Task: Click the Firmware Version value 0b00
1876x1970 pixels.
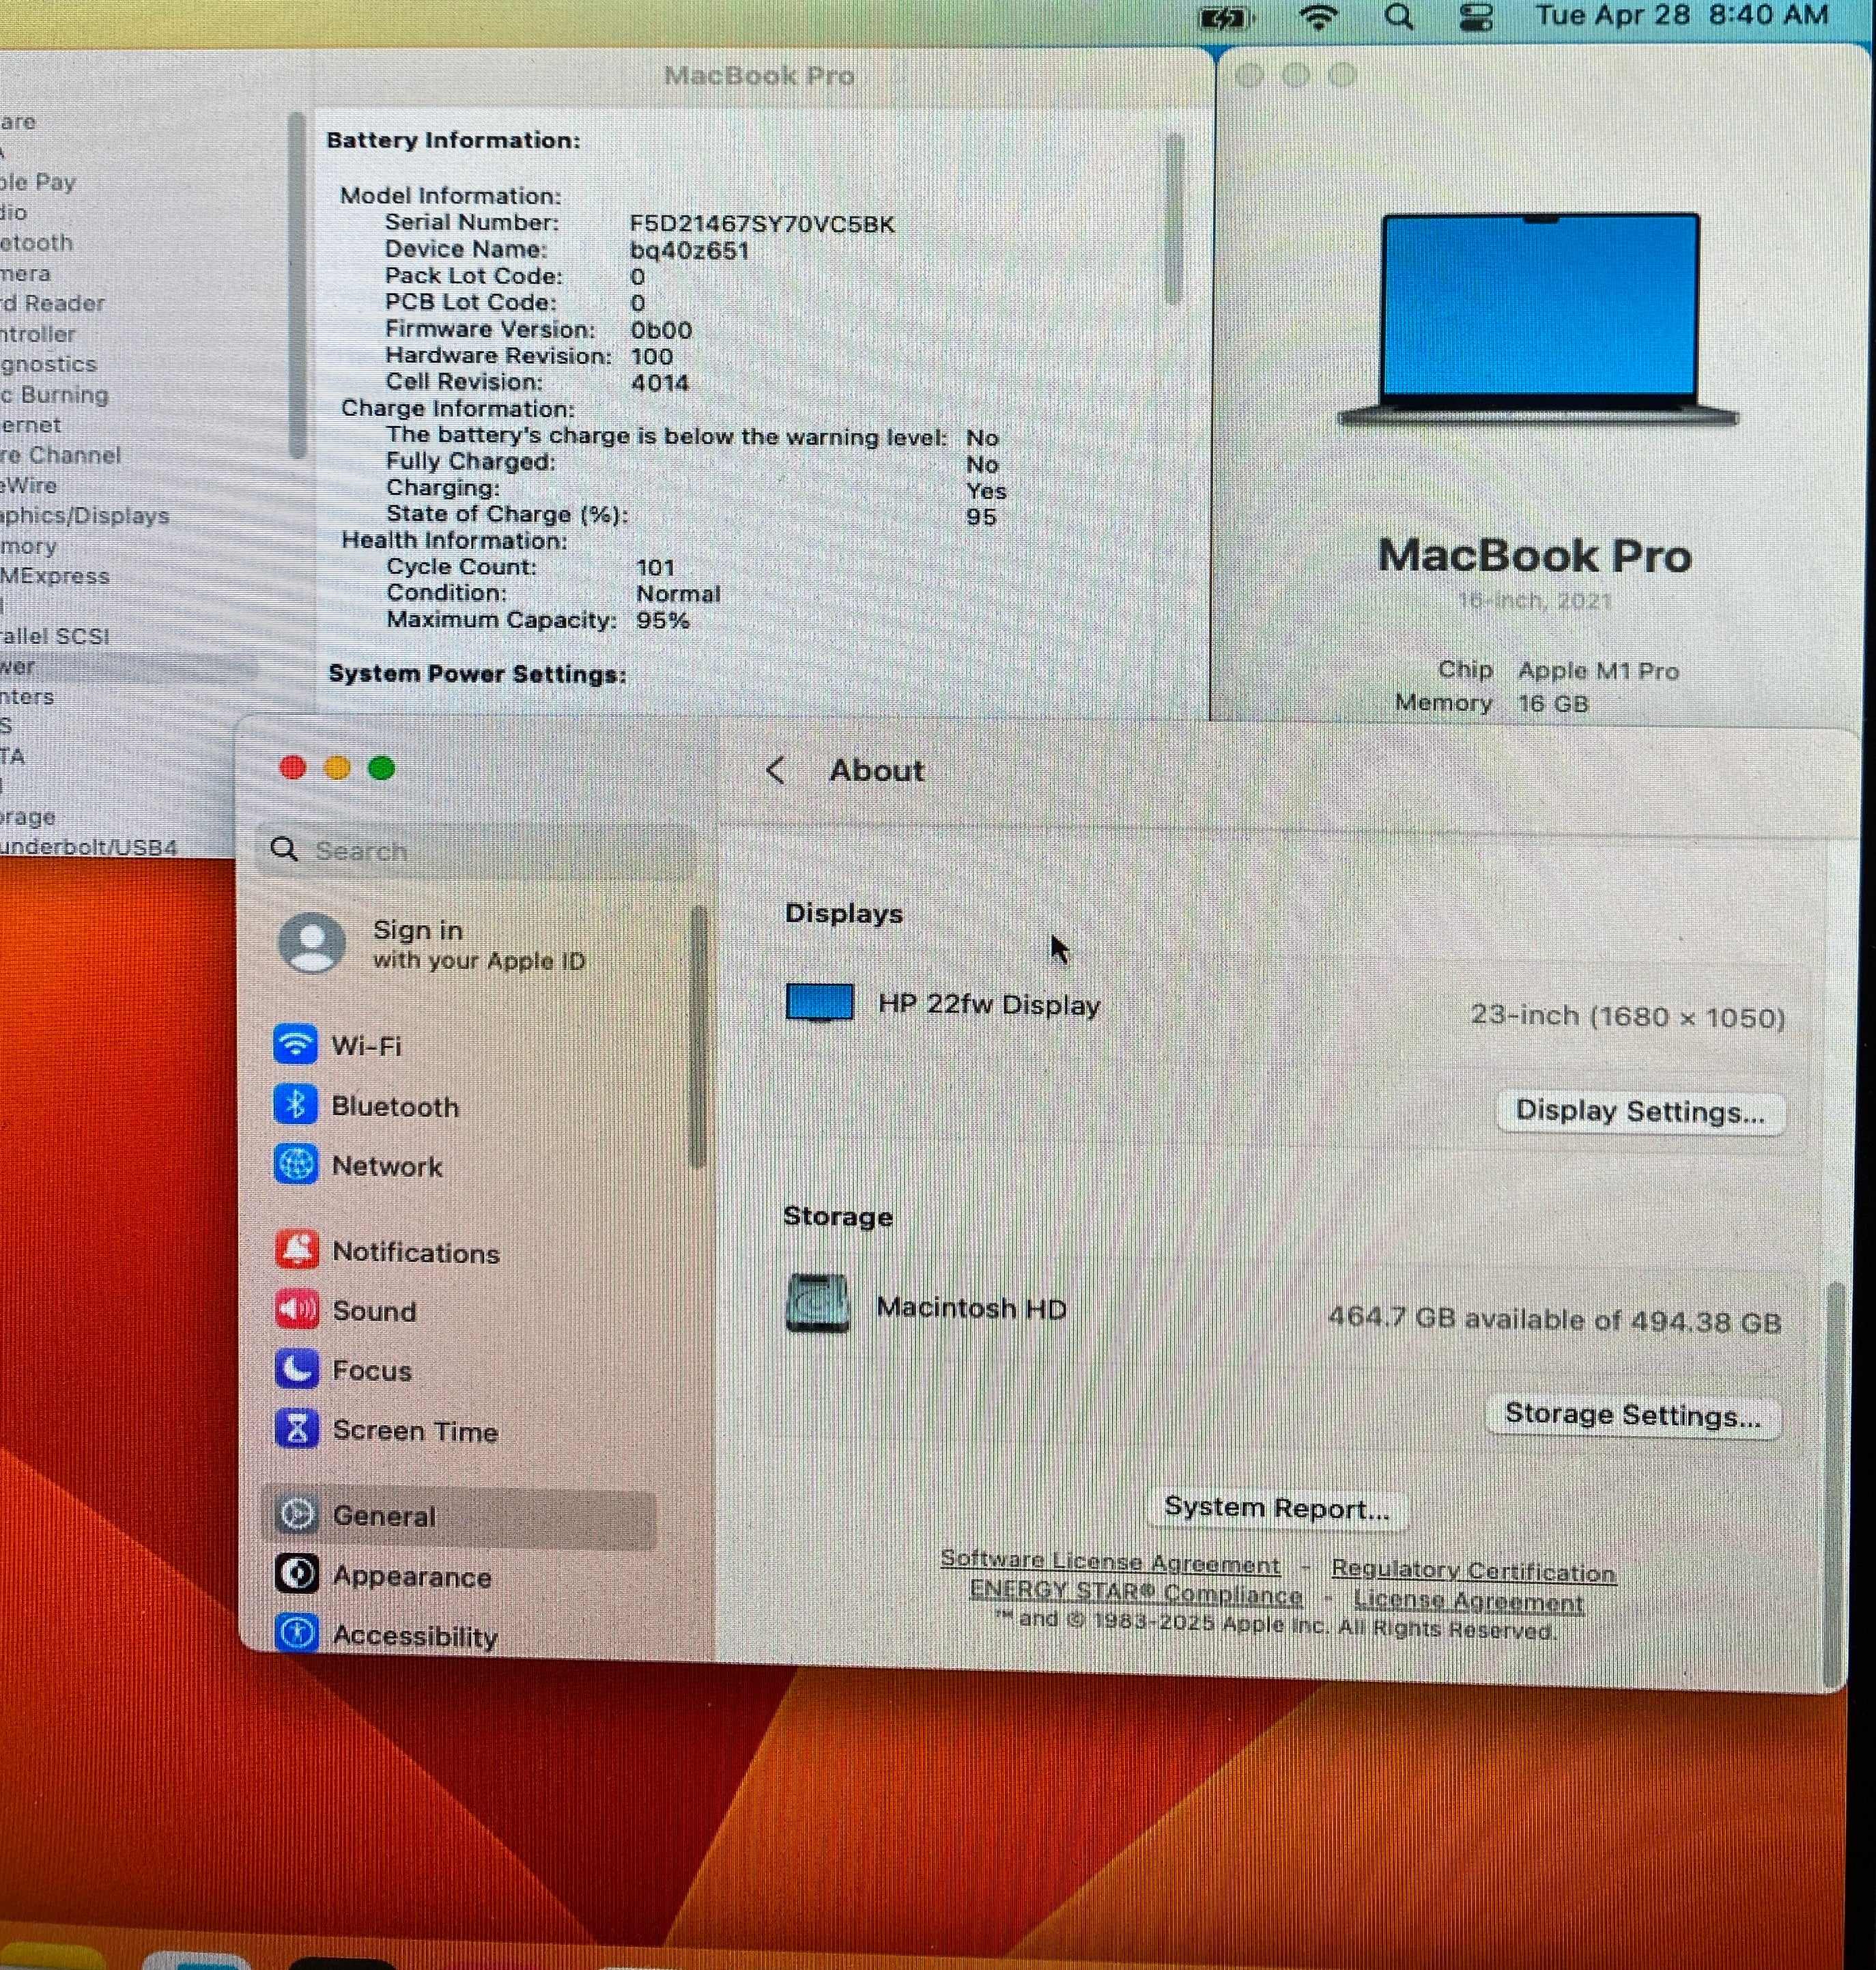Action: click(661, 330)
